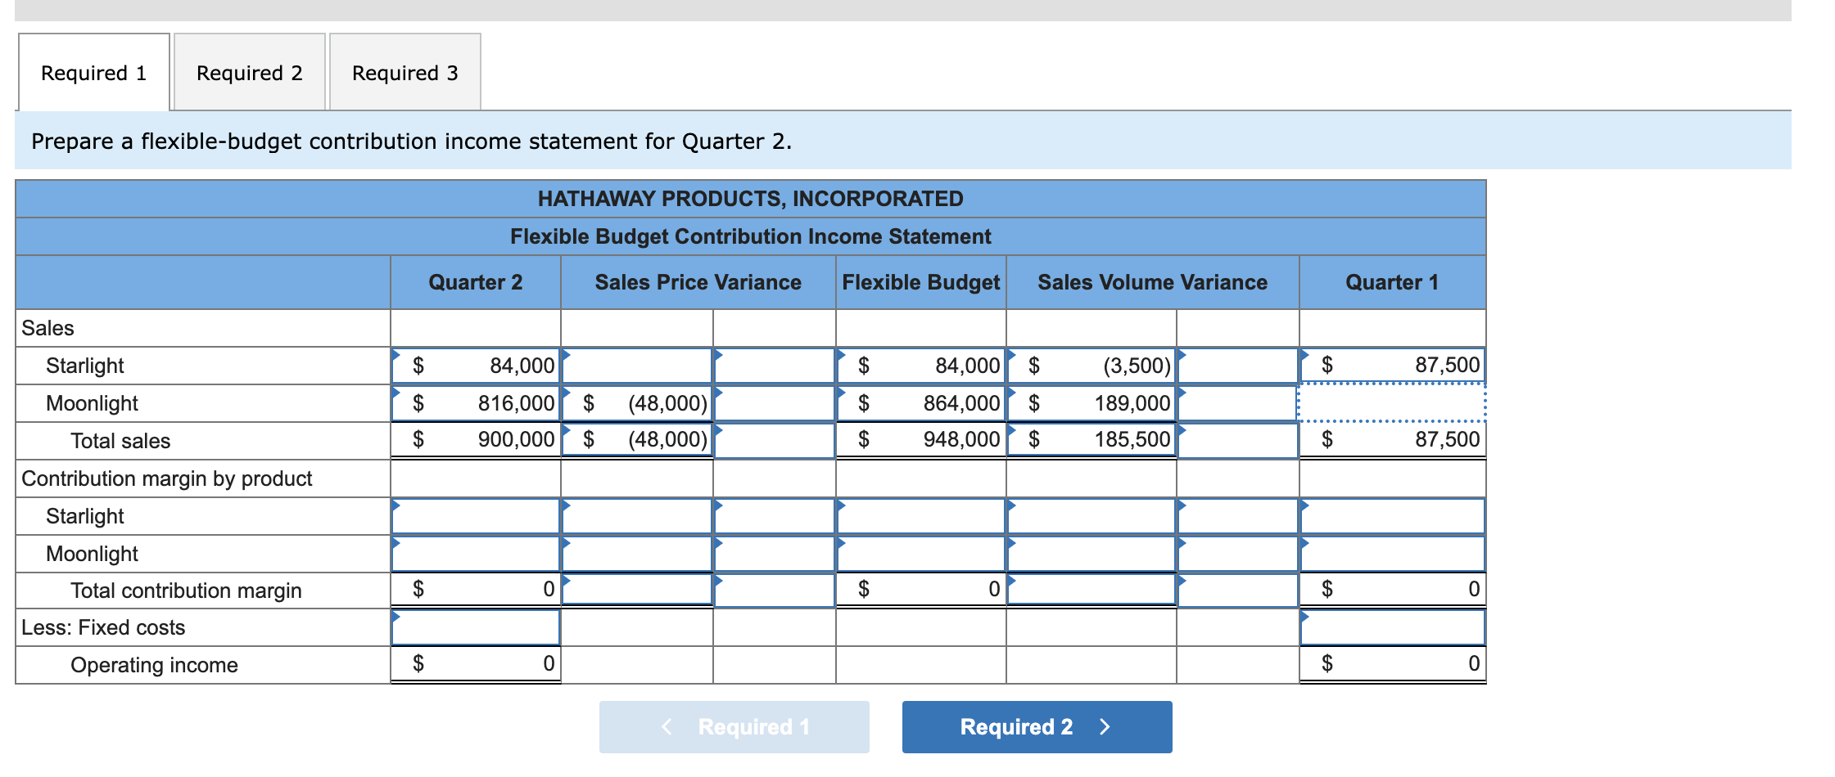Switch to the Required 1 tab
This screenshot has height=777, width=1835.
pos(93,73)
